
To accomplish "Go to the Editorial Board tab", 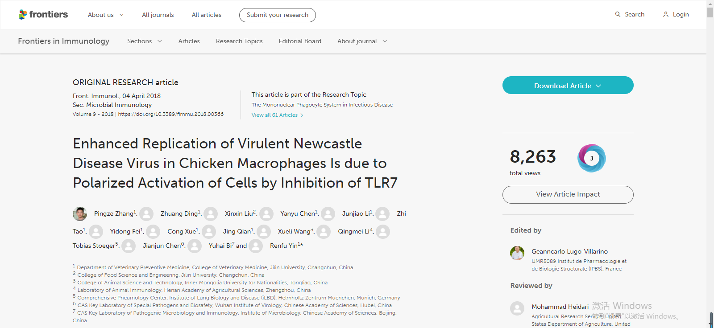I will [x=300, y=41].
